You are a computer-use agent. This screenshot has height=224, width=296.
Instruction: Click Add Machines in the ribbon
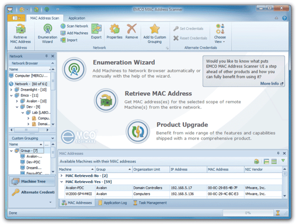[75, 33]
